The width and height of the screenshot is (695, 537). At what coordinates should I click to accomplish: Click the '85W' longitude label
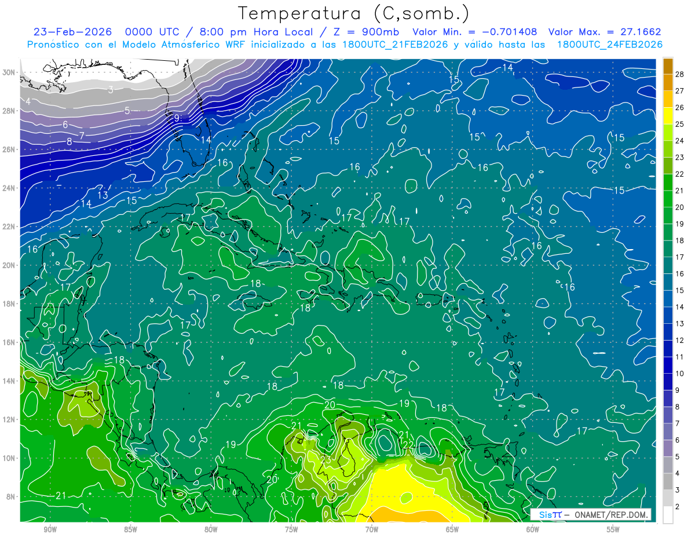[130, 529]
